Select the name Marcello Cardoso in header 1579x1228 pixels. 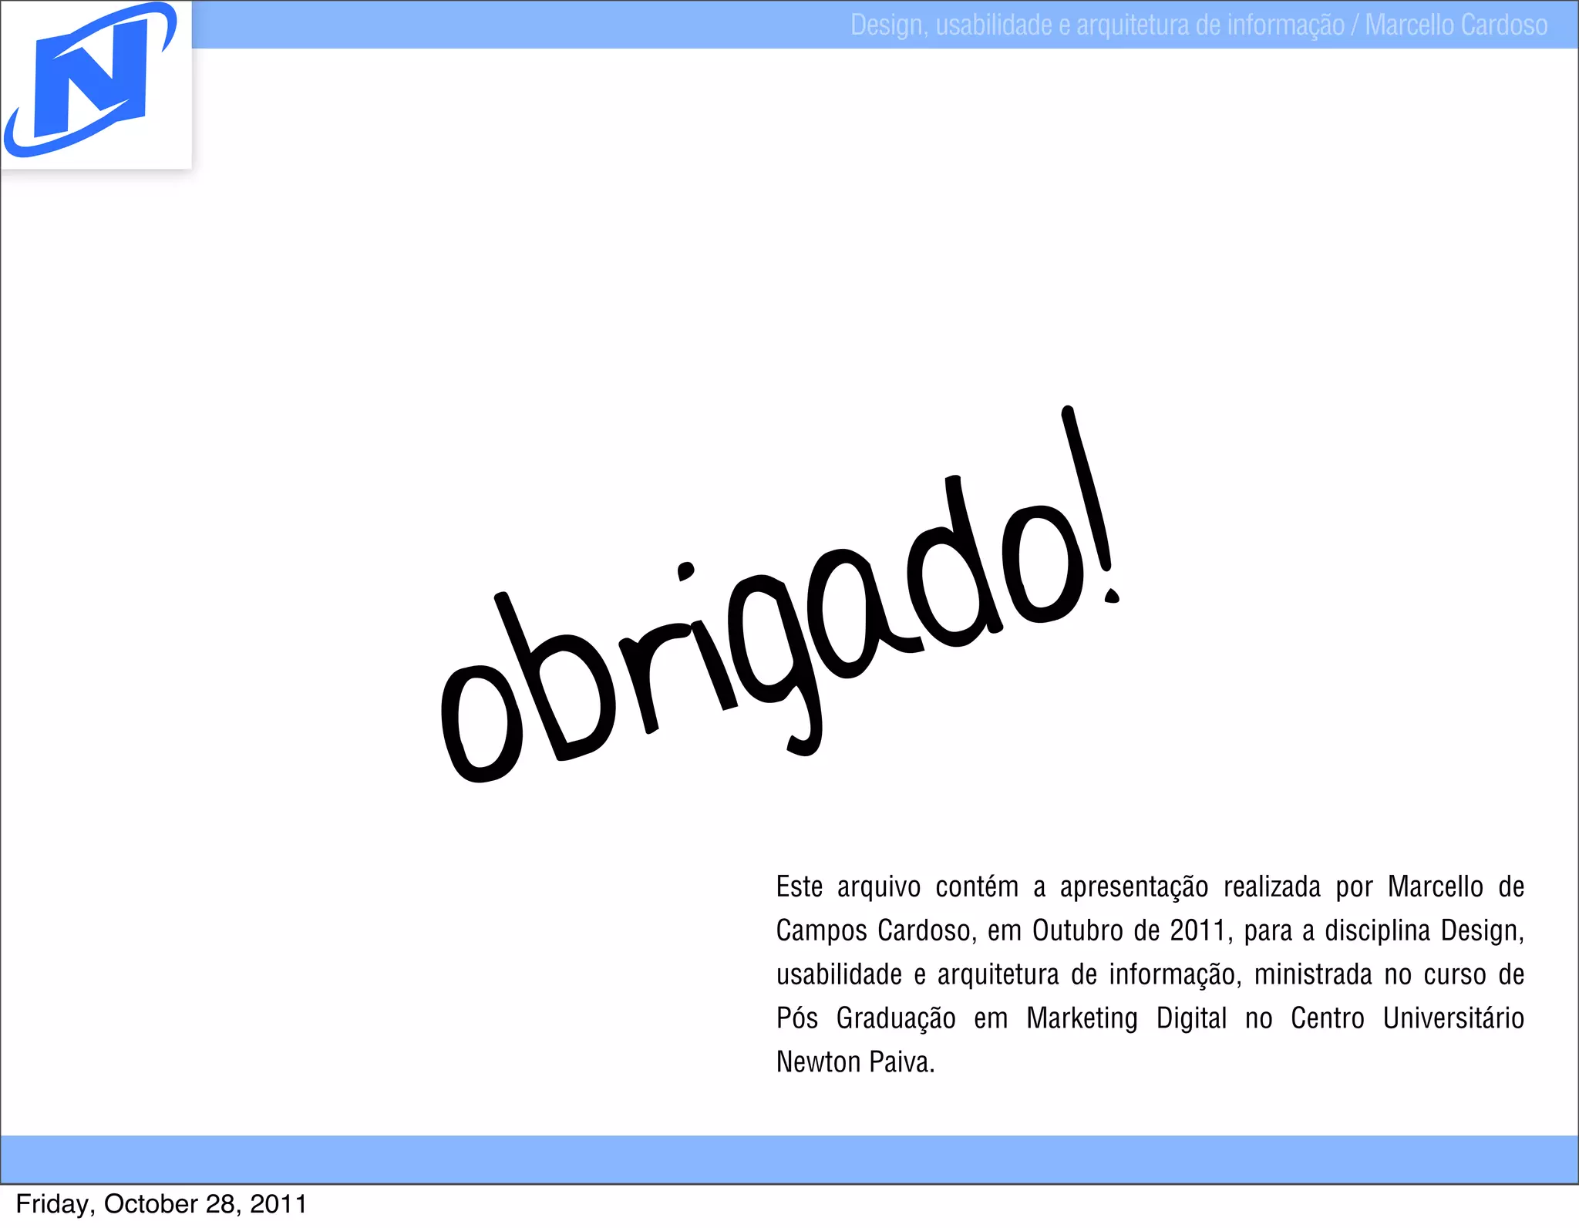(x=1456, y=25)
